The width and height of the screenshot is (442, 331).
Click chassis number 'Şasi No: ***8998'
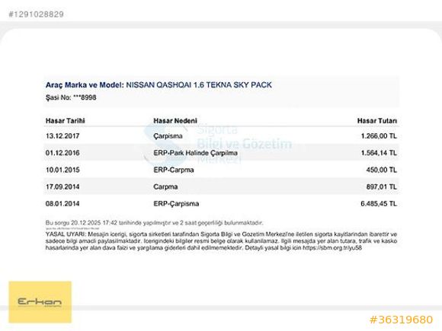pyautogui.click(x=71, y=97)
